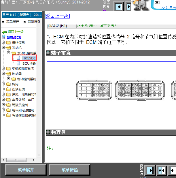Expand the 保护系统 tree node
The height and width of the screenshot is (178, 176).
(3, 89)
